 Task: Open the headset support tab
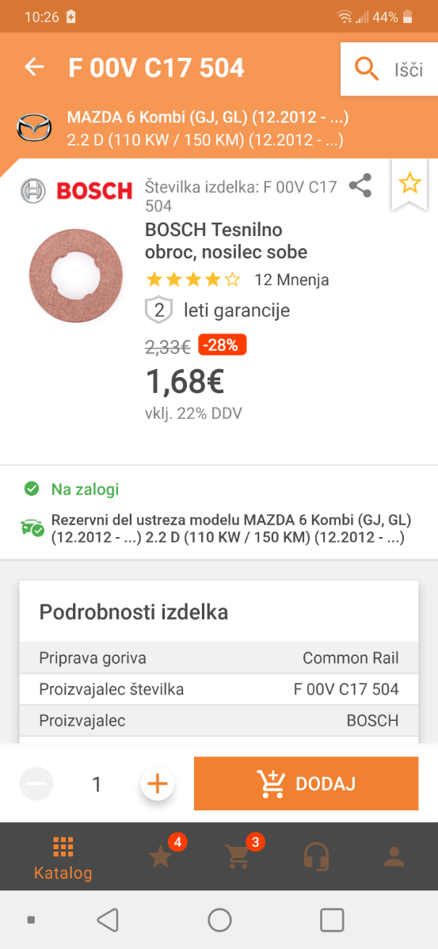(316, 856)
